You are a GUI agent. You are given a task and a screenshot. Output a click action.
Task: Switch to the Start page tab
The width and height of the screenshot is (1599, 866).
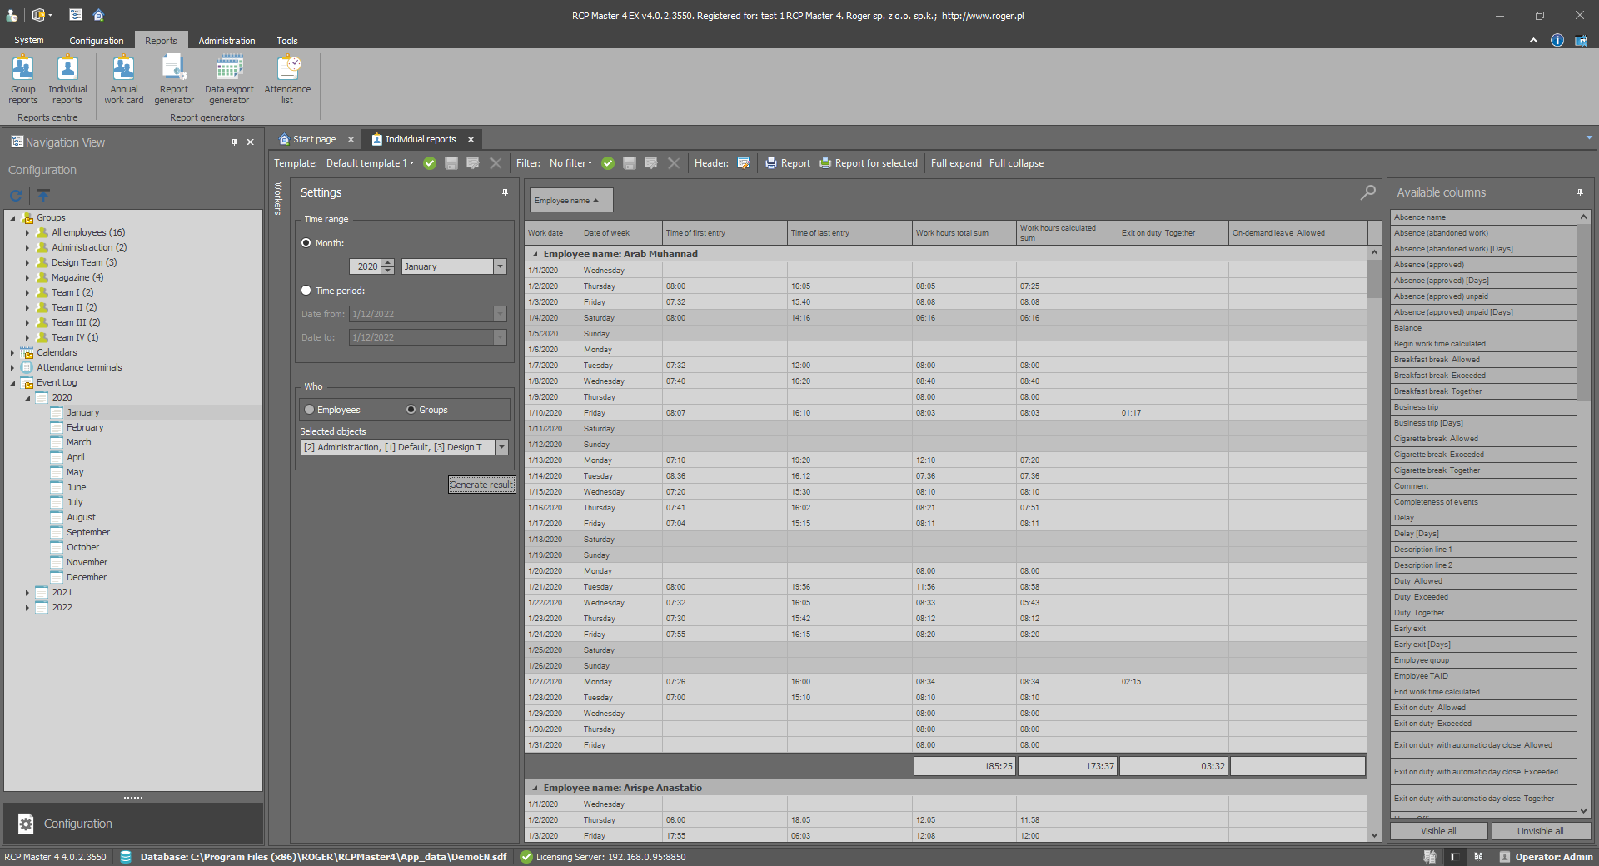(x=313, y=139)
